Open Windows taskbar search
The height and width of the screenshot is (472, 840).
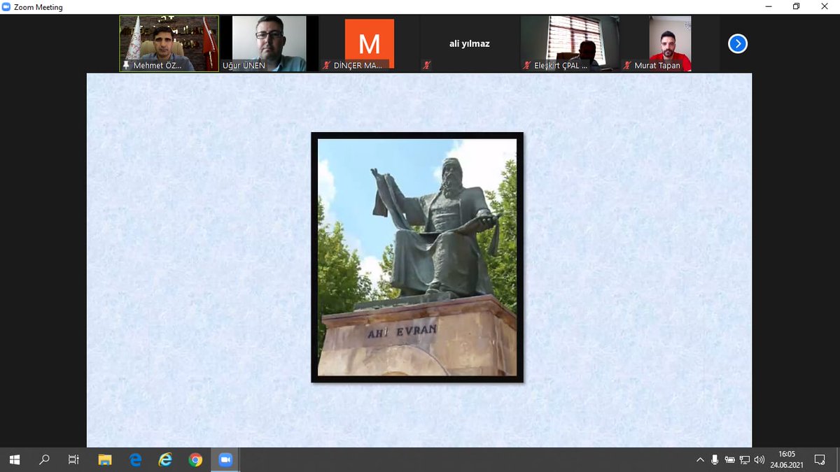(44, 459)
